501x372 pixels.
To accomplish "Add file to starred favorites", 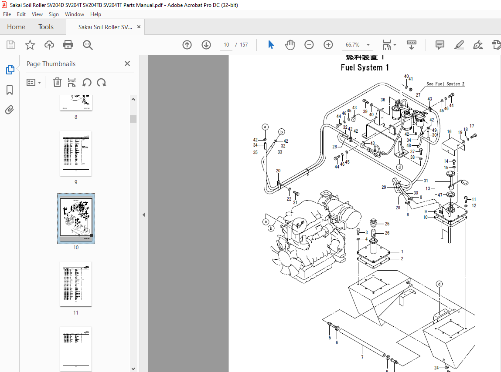I will coord(30,45).
